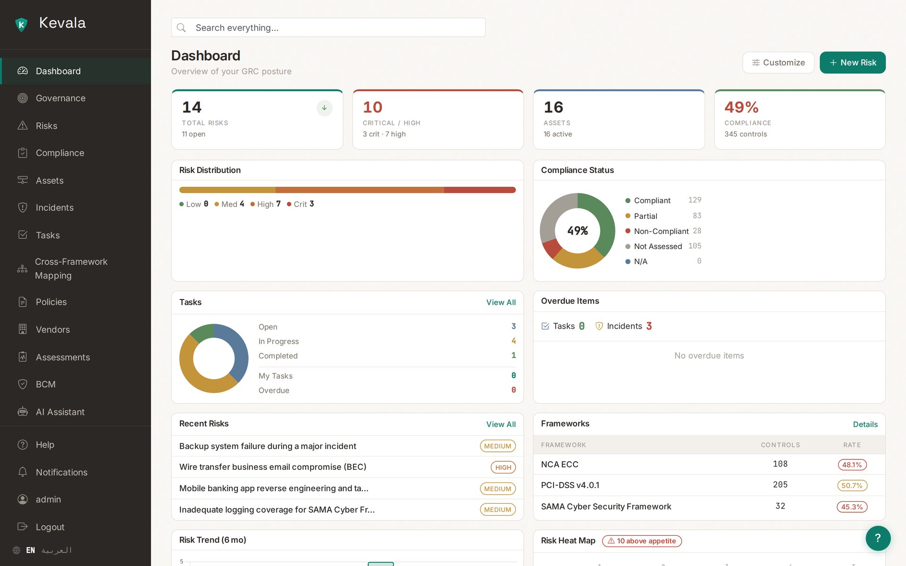
Task: Open the Compliance 49% card
Action: pos(800,120)
